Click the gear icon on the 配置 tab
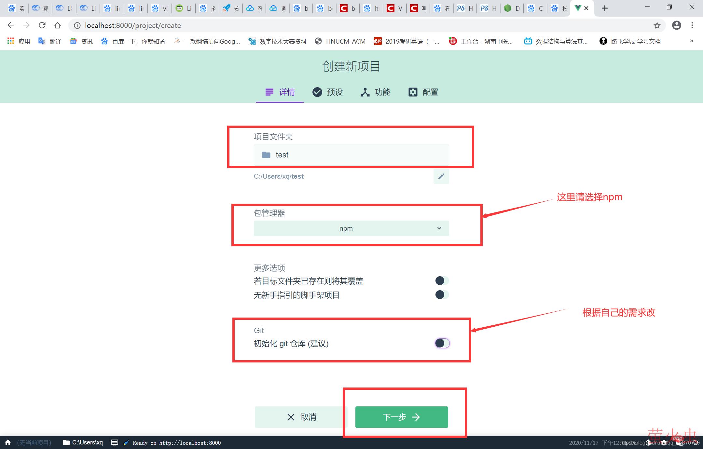This screenshot has width=703, height=449. tap(412, 92)
